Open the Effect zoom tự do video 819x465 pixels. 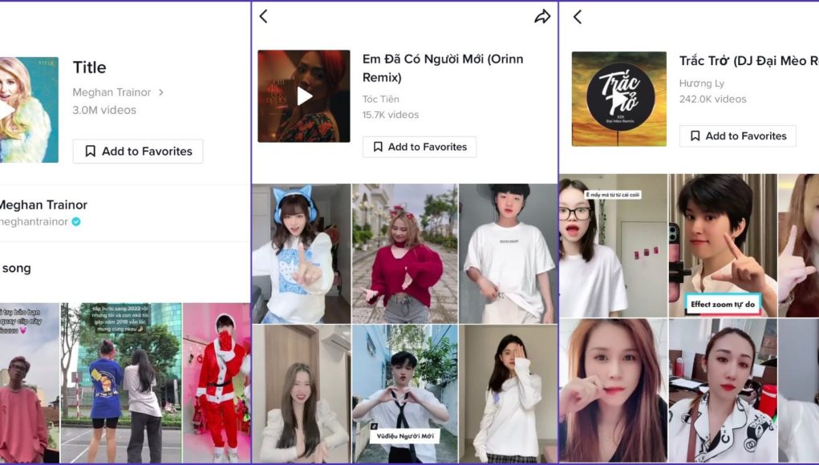coord(723,245)
